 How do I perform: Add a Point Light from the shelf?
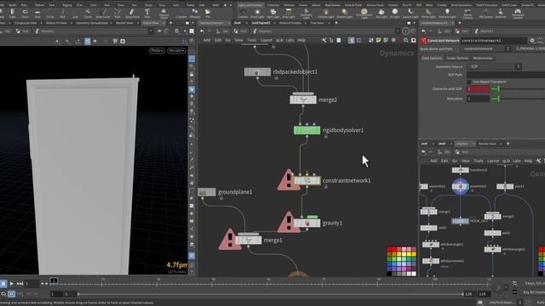257,14
